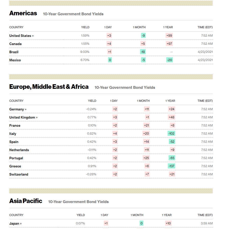Open the United States bond yields link
Screen dimensions: 237x229
coord(21,36)
